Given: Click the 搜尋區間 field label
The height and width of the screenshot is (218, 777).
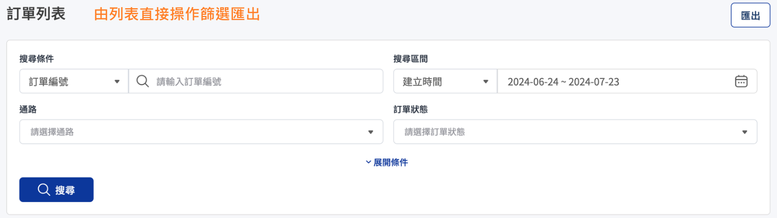Looking at the screenshot, I should coord(411,59).
